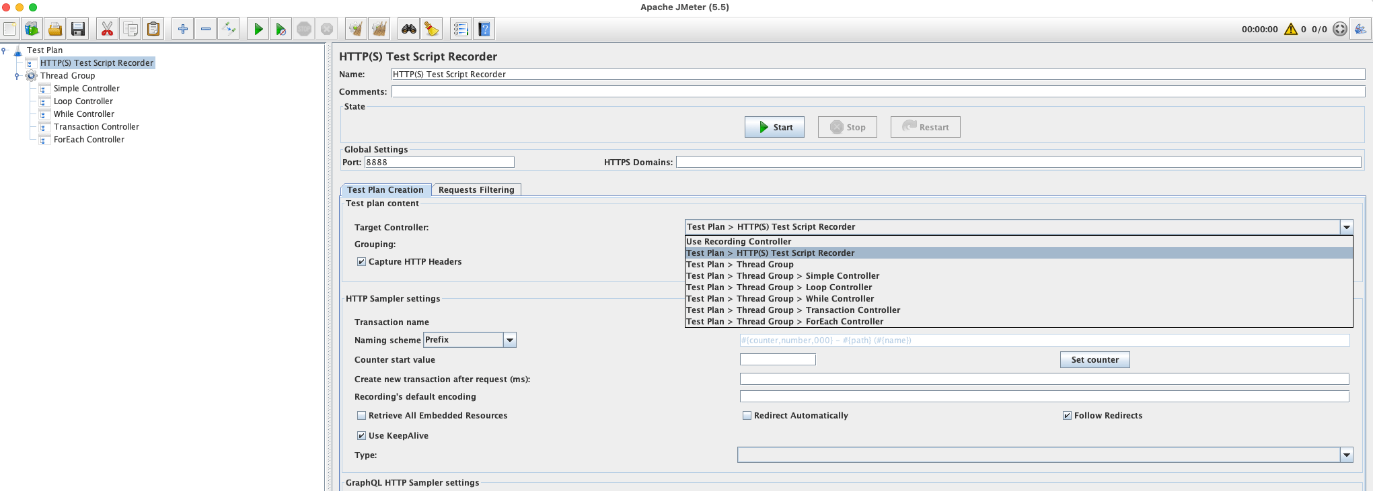Click the Stop recorder button
This screenshot has height=491, width=1373.
click(x=848, y=127)
